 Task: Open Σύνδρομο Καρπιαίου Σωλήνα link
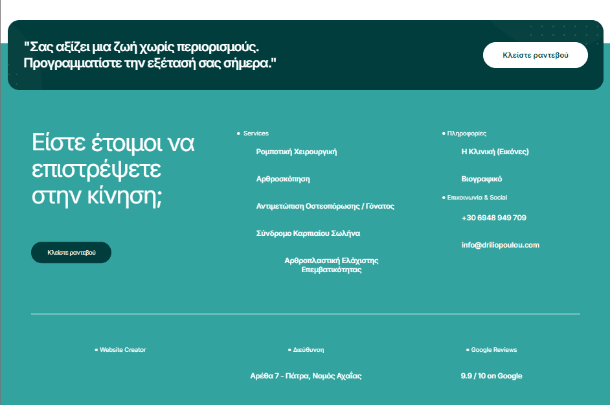click(308, 233)
